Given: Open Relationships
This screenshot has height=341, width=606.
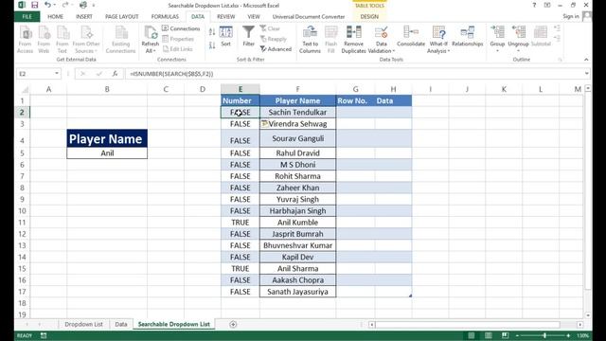Looking at the screenshot, I should click(x=467, y=36).
